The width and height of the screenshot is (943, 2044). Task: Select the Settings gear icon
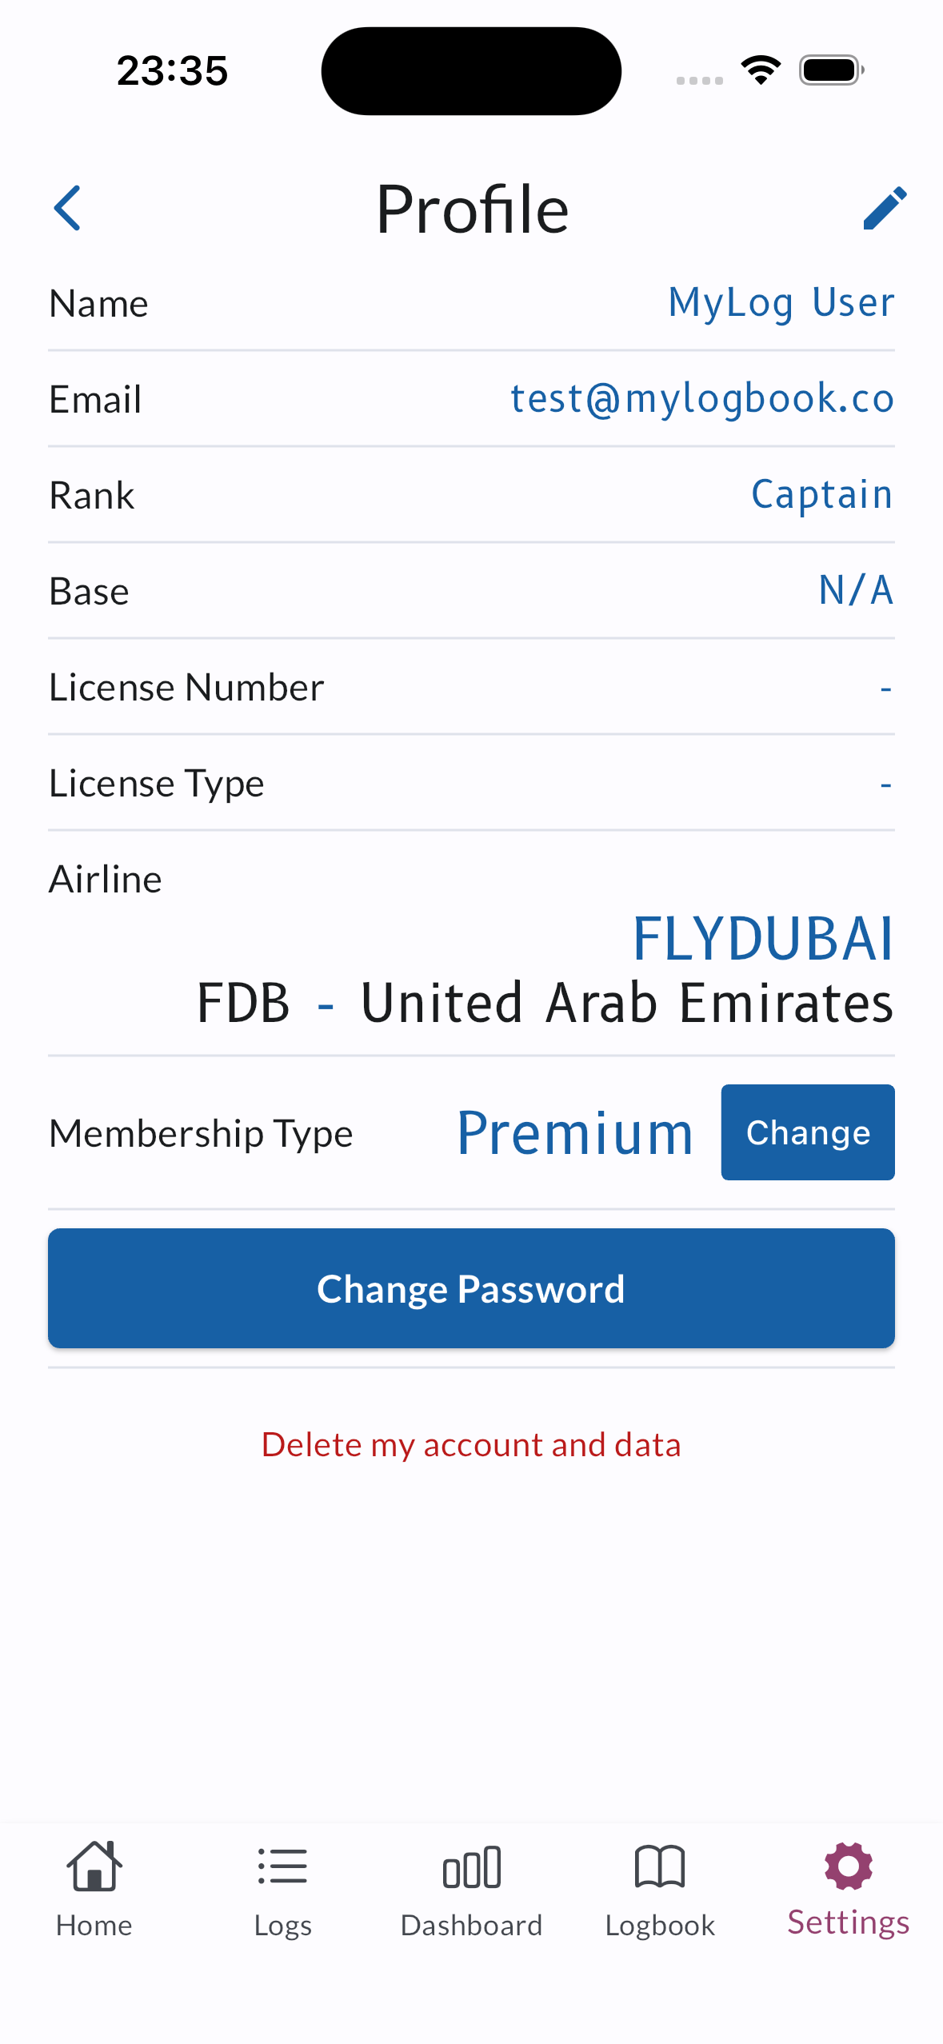coord(848,1867)
